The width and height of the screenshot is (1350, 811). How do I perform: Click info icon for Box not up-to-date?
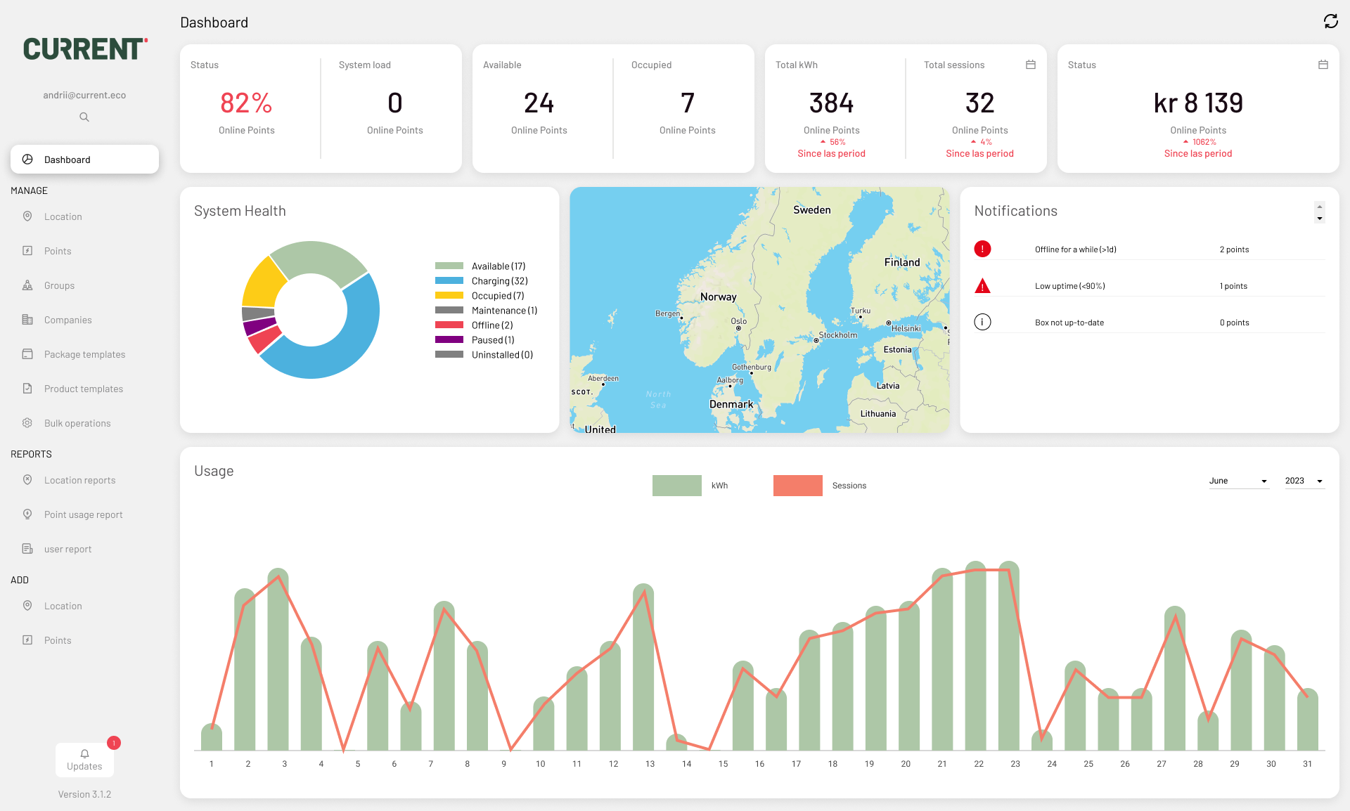[x=982, y=322]
